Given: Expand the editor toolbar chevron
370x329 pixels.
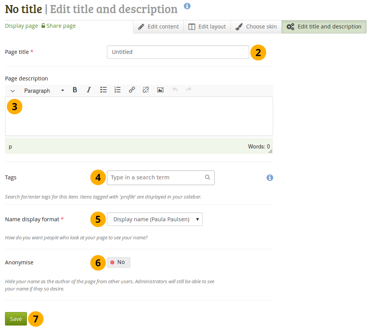Looking at the screenshot, I should coord(13,91).
